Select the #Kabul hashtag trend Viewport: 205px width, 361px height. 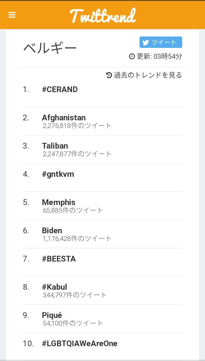55,287
